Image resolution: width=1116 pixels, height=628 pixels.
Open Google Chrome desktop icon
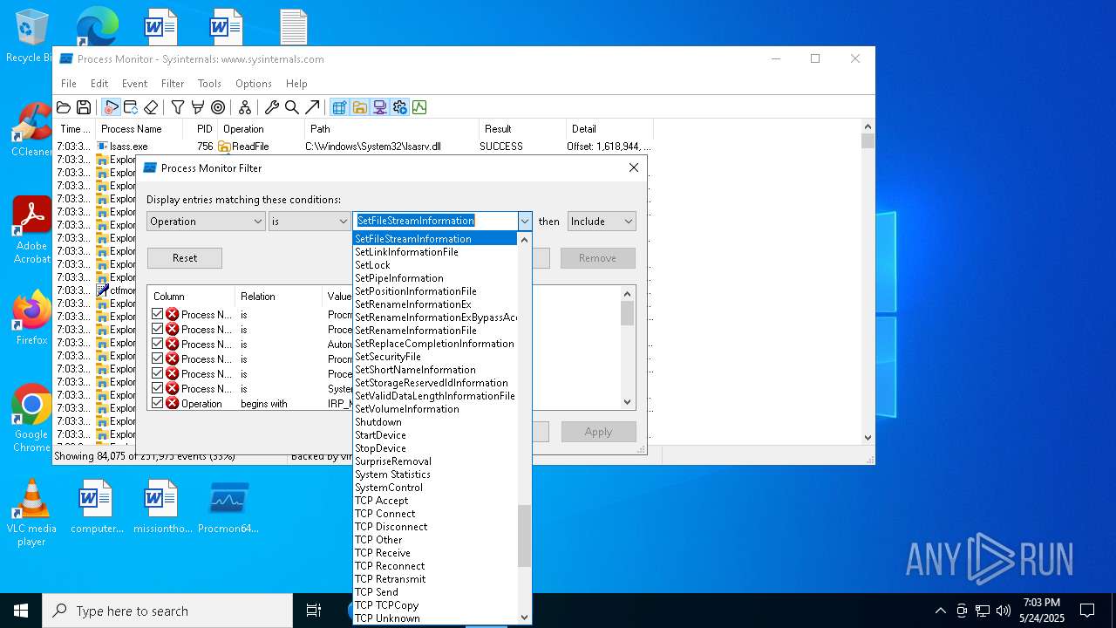click(x=31, y=418)
